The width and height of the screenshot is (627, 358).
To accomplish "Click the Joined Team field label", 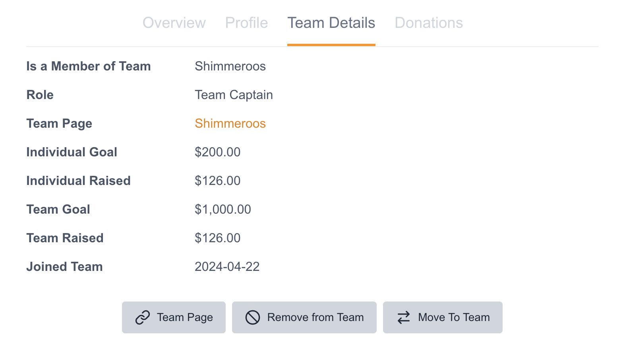I will click(x=64, y=267).
